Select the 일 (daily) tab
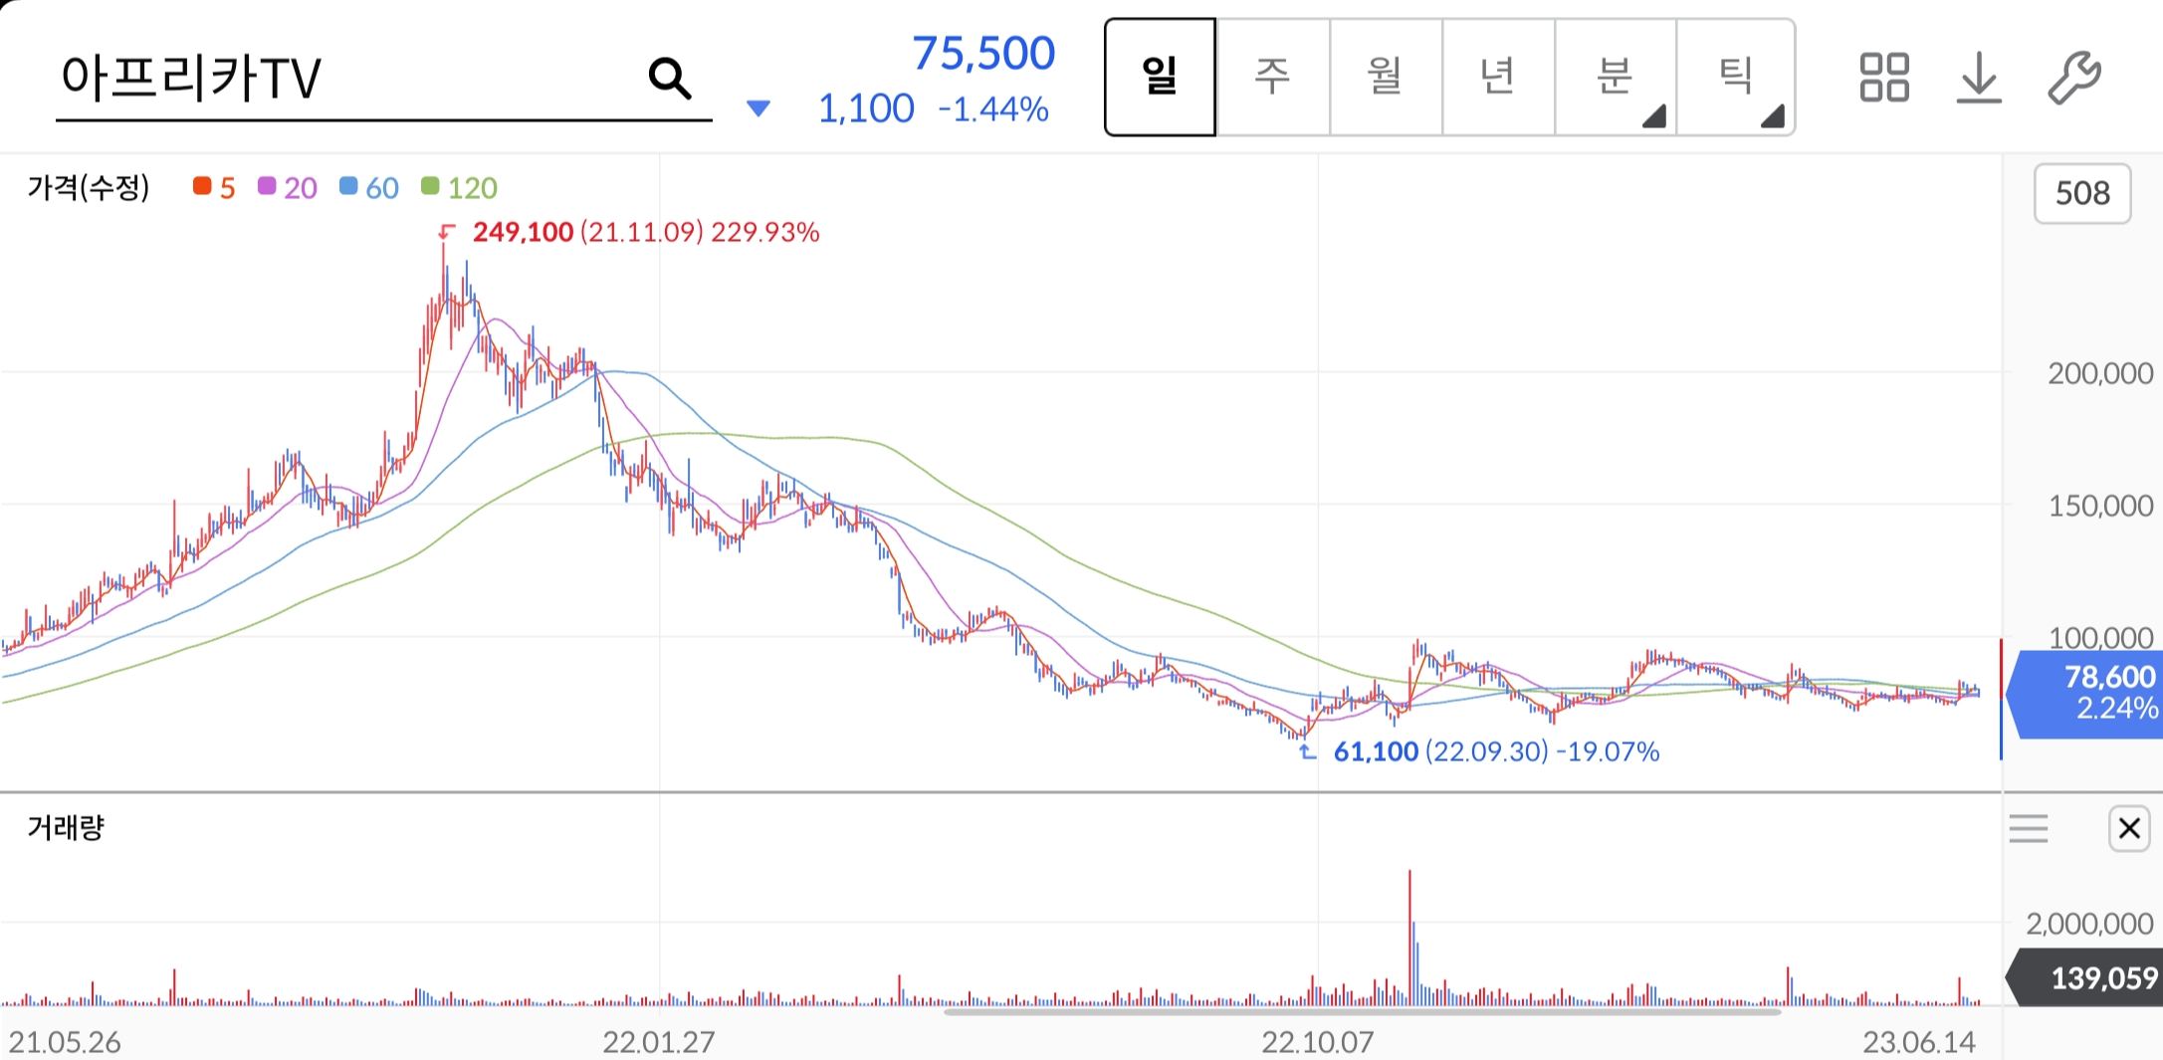The width and height of the screenshot is (2163, 1060). coord(1161,77)
